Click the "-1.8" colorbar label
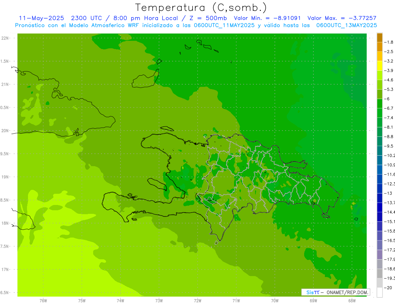This screenshot has width=395, height=305. pyautogui.click(x=389, y=42)
